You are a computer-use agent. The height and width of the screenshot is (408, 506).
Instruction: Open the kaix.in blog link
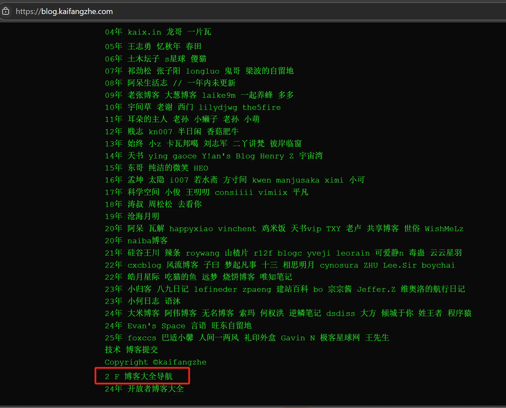pyautogui.click(x=144, y=32)
